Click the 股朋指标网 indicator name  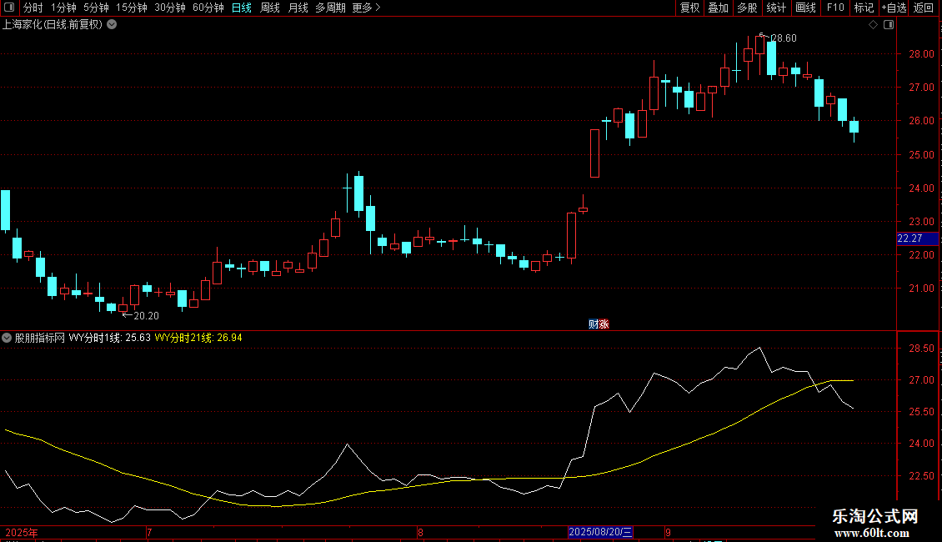pyautogui.click(x=40, y=338)
